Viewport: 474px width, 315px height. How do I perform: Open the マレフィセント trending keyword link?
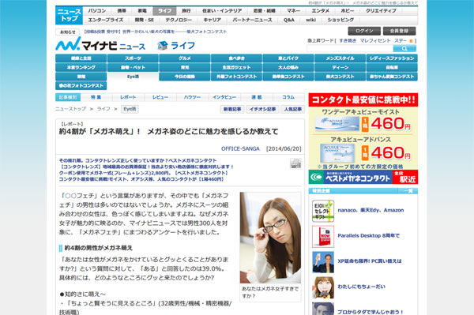375,41
